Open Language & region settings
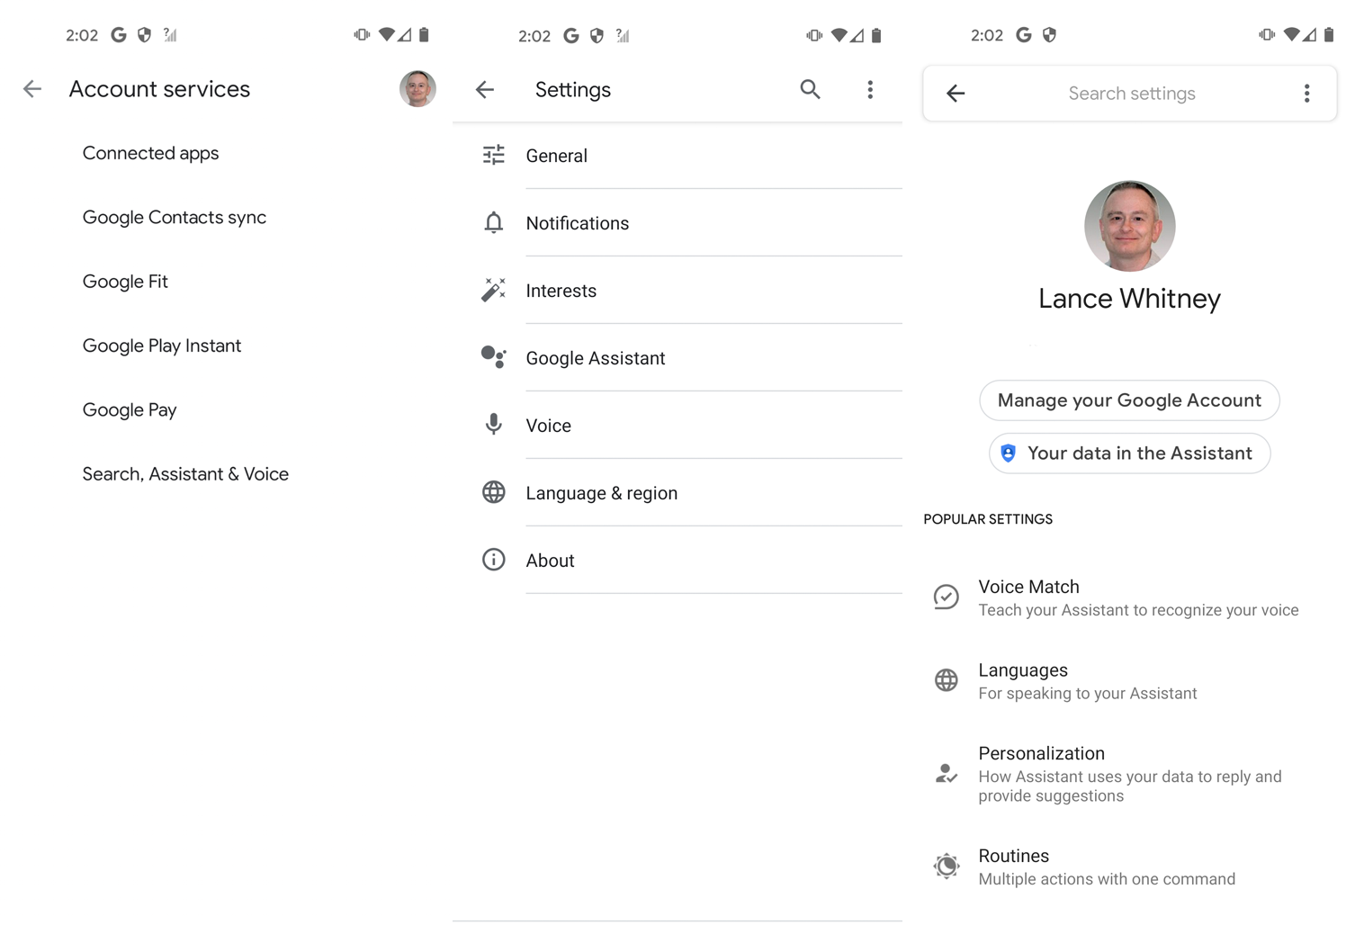Image resolution: width=1355 pixels, height=925 pixels. 677,493
